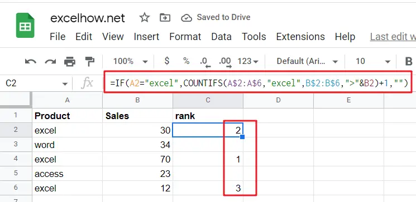Select row 4 header
The height and width of the screenshot is (202, 416).
coord(16,159)
